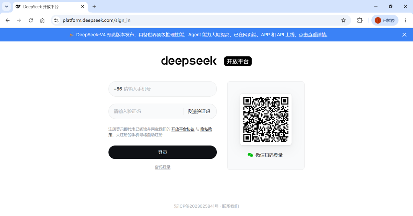Click the 登录 login button
The width and height of the screenshot is (413, 216).
pyautogui.click(x=163, y=152)
